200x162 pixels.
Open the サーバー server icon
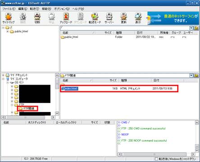109,18
